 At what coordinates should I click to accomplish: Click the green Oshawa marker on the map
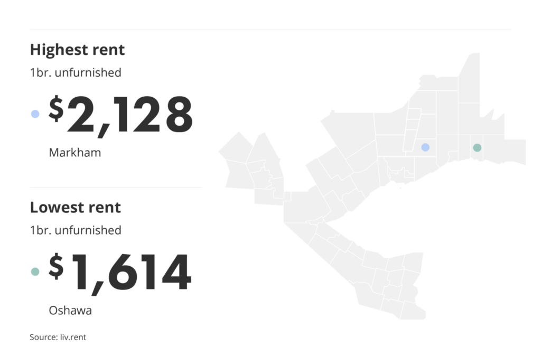click(x=477, y=148)
